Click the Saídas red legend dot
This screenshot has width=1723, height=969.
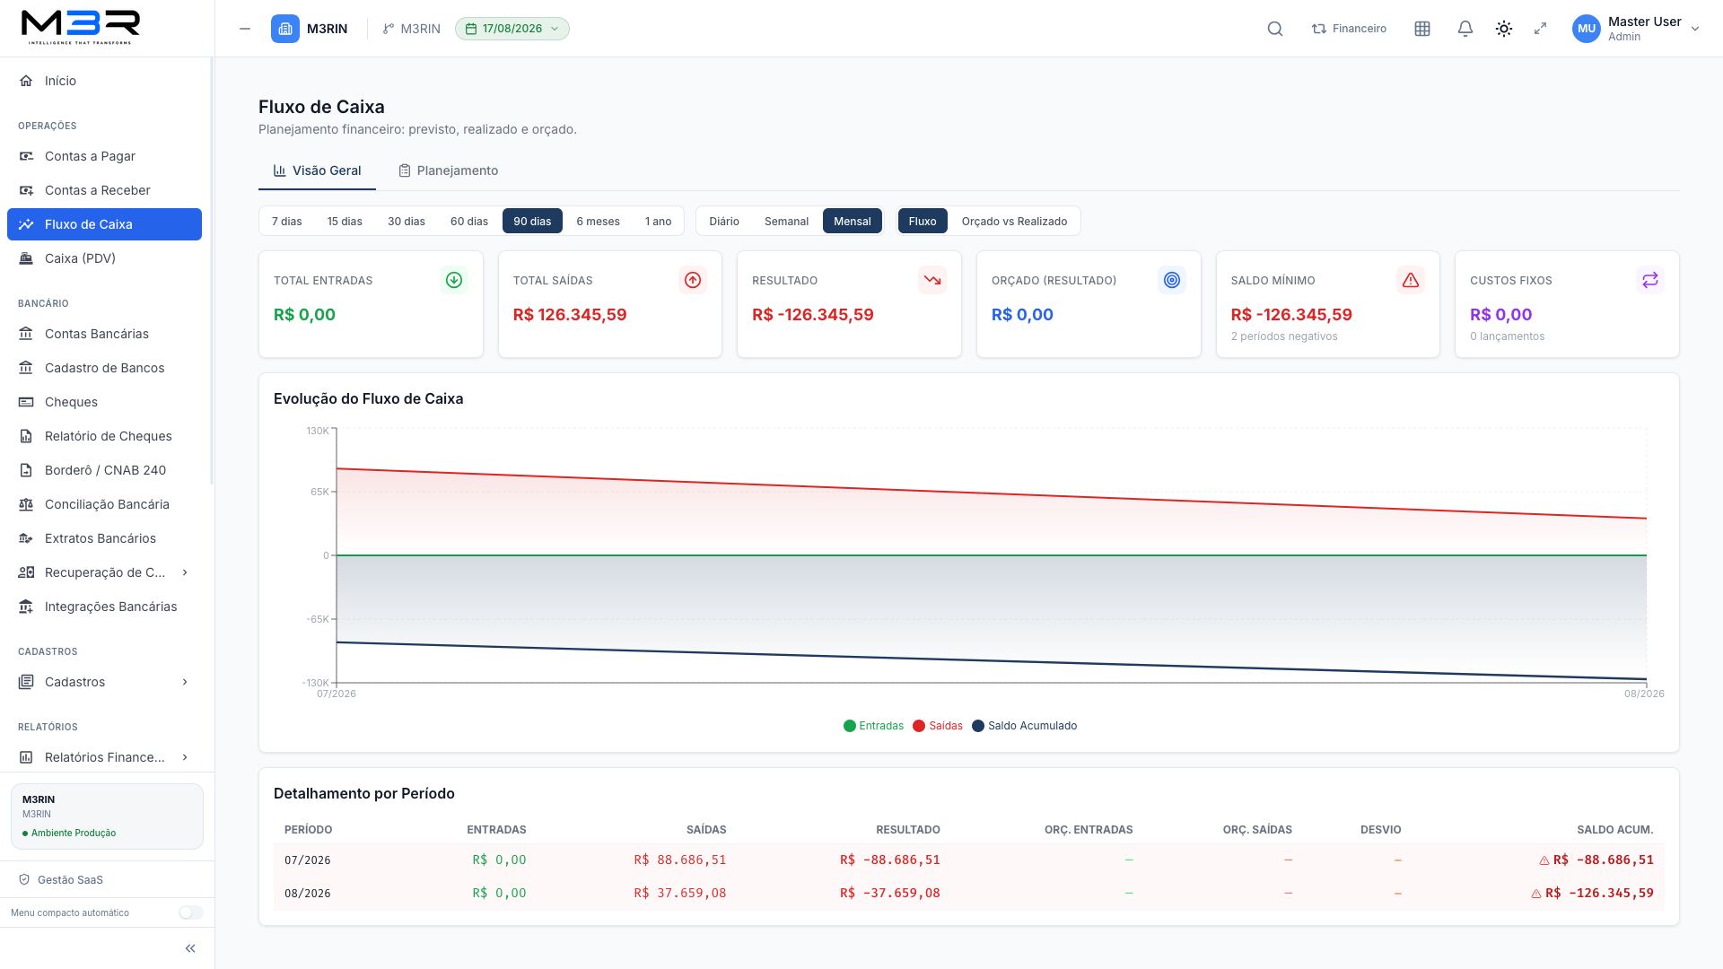point(919,726)
